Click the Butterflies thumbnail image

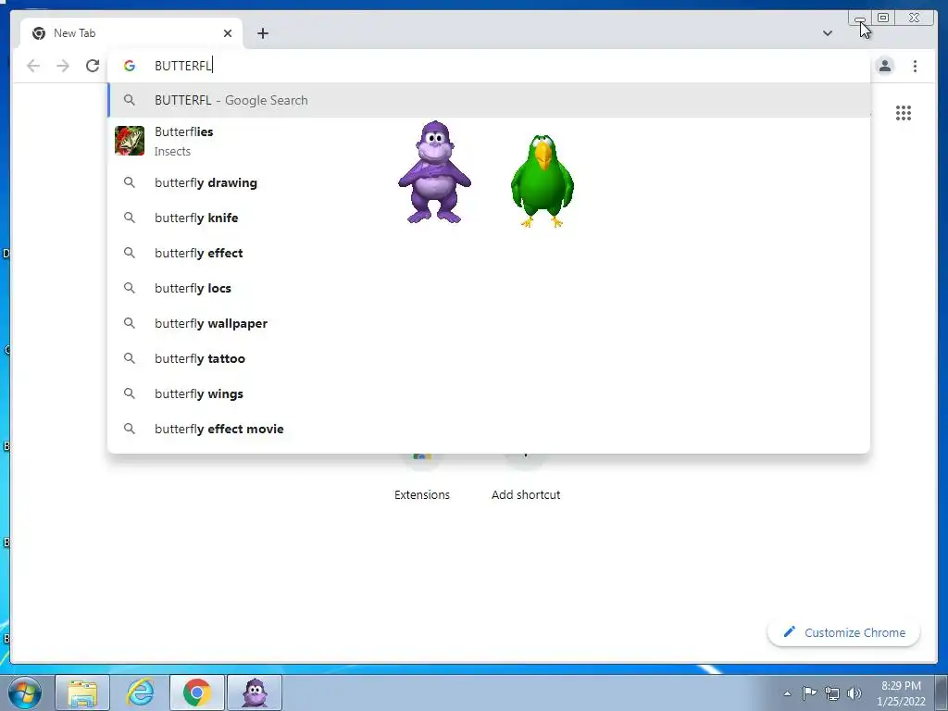(130, 141)
